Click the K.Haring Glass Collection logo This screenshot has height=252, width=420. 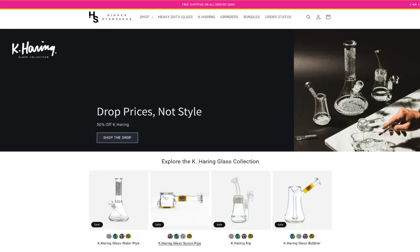pyautogui.click(x=34, y=50)
